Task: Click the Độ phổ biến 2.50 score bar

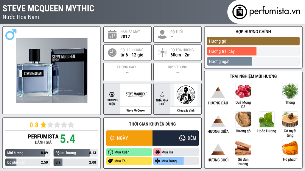Action: (x=27, y=162)
